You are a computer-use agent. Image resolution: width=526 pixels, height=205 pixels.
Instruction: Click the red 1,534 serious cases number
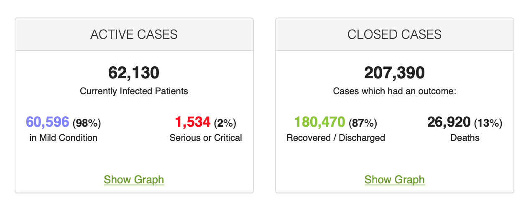[x=192, y=122]
